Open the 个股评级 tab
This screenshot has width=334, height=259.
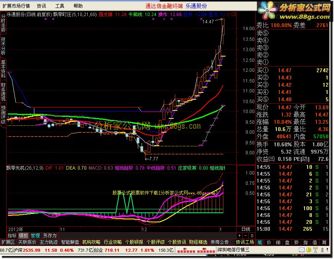point(155,242)
